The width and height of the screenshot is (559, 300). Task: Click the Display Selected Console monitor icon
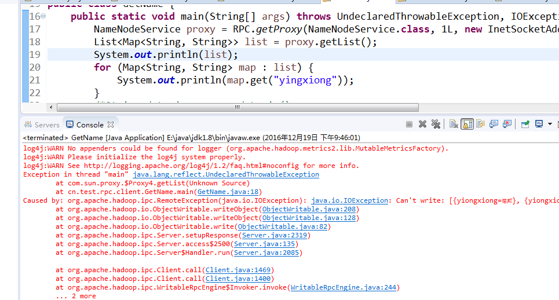[x=539, y=124]
